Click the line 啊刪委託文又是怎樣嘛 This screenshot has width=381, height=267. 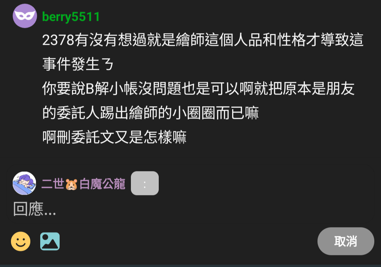tap(114, 137)
